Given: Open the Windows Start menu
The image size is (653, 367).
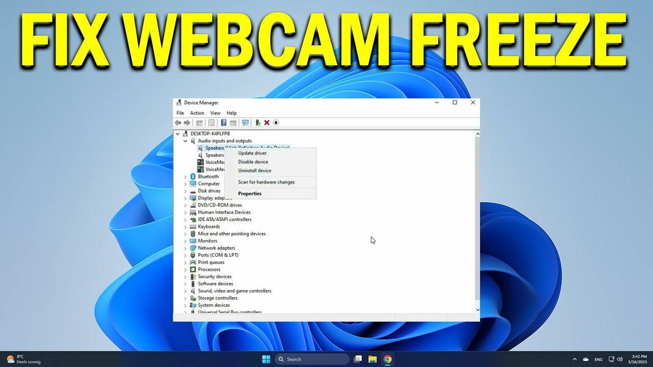Looking at the screenshot, I should (x=266, y=359).
